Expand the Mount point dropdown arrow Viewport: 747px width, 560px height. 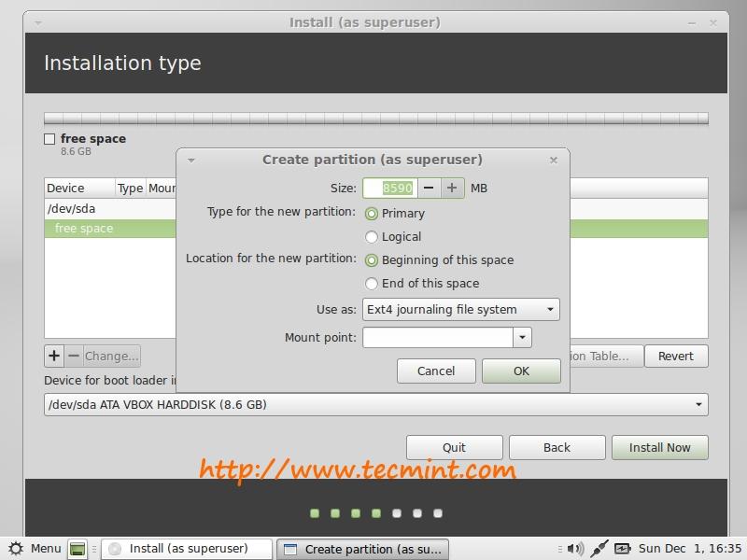[523, 337]
